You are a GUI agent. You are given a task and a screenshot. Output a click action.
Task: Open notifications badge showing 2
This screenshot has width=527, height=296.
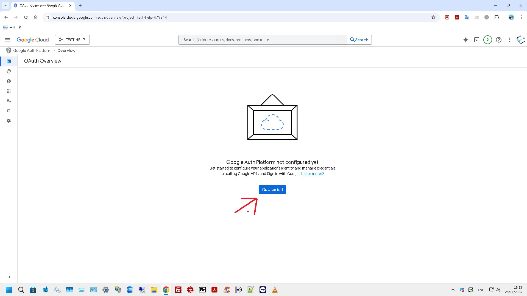488,40
